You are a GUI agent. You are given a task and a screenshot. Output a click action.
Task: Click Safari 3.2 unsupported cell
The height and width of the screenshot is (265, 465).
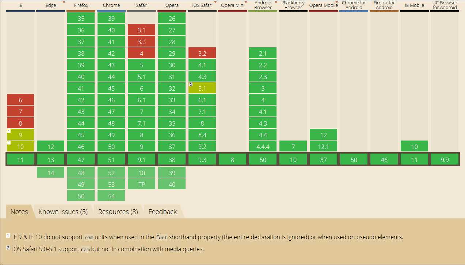[x=142, y=42]
